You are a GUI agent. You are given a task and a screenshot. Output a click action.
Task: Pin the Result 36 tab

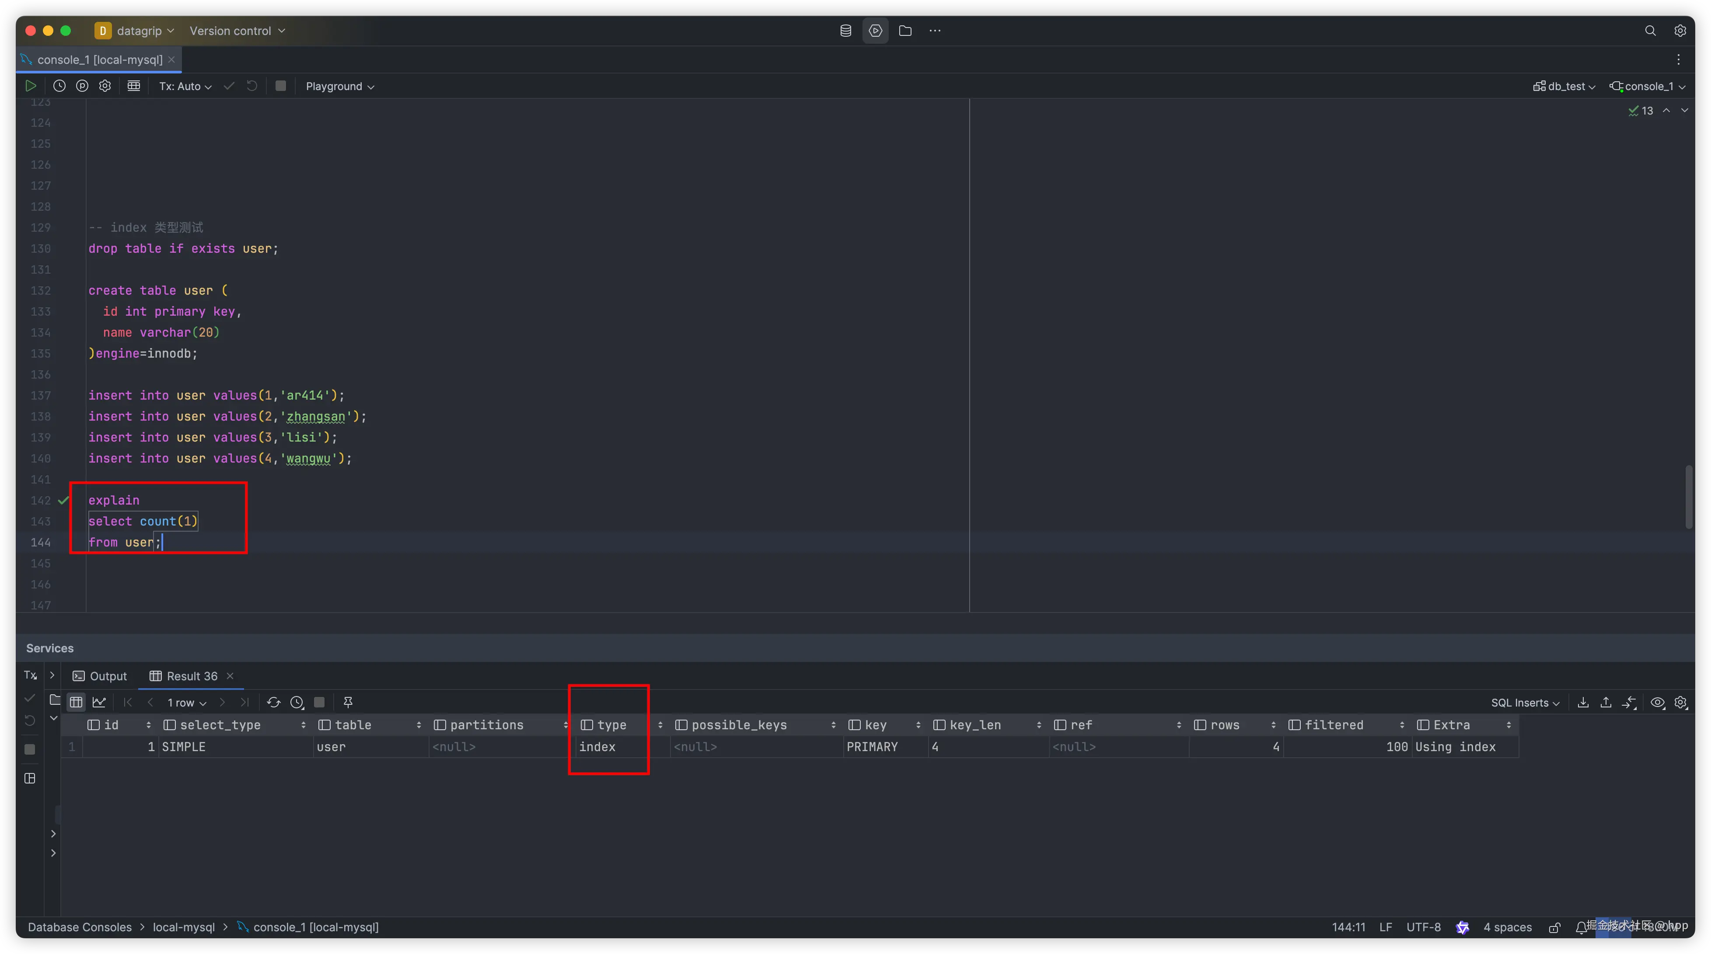(348, 703)
